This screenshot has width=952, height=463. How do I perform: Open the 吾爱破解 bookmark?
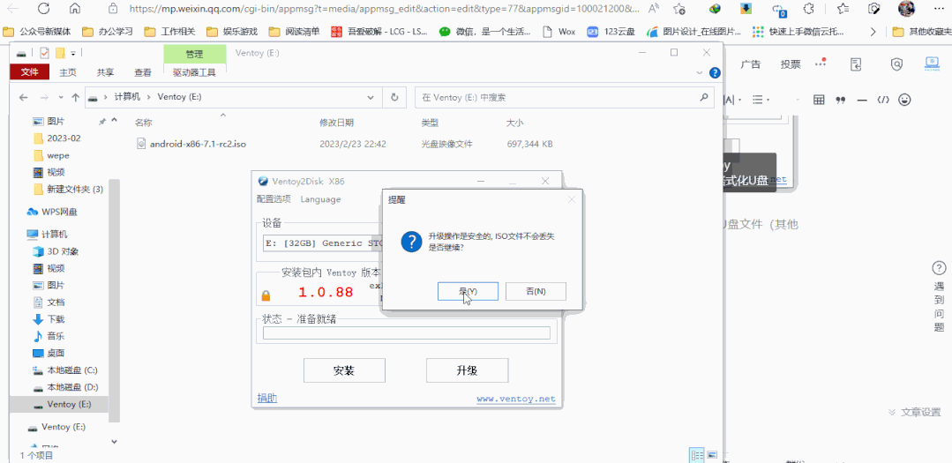(380, 32)
